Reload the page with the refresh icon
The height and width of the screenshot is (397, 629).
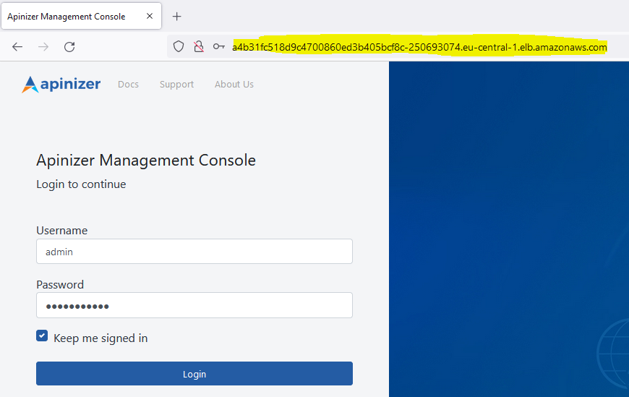click(x=69, y=47)
